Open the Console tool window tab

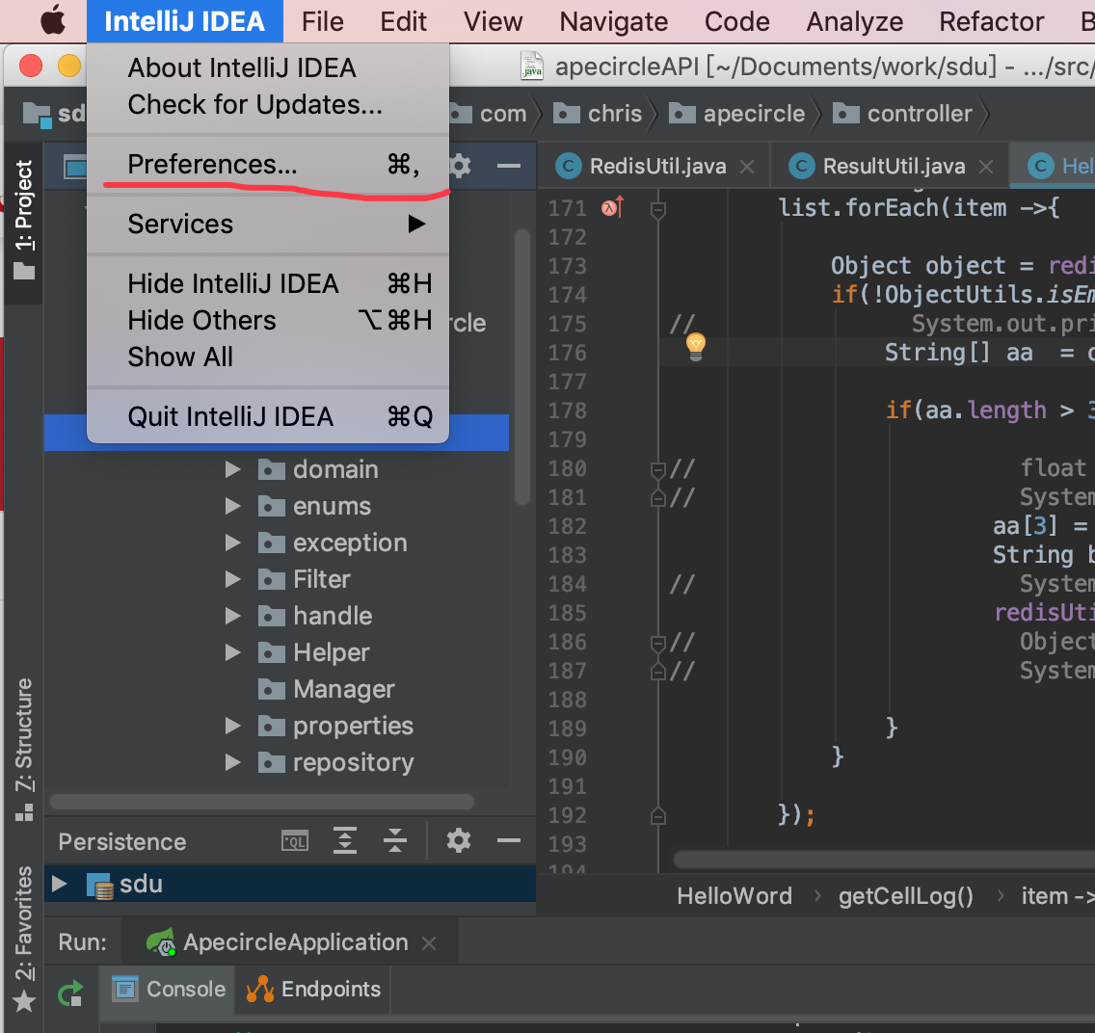[x=166, y=989]
